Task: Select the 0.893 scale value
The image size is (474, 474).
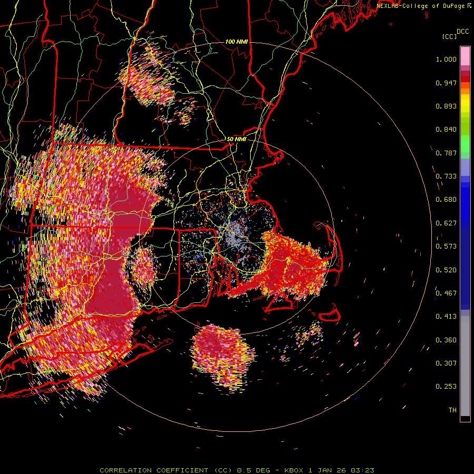Action: pos(446,106)
